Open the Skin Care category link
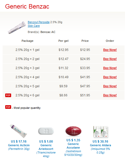Screen dimensions: 125x160 pyautogui.click(x=34, y=26)
